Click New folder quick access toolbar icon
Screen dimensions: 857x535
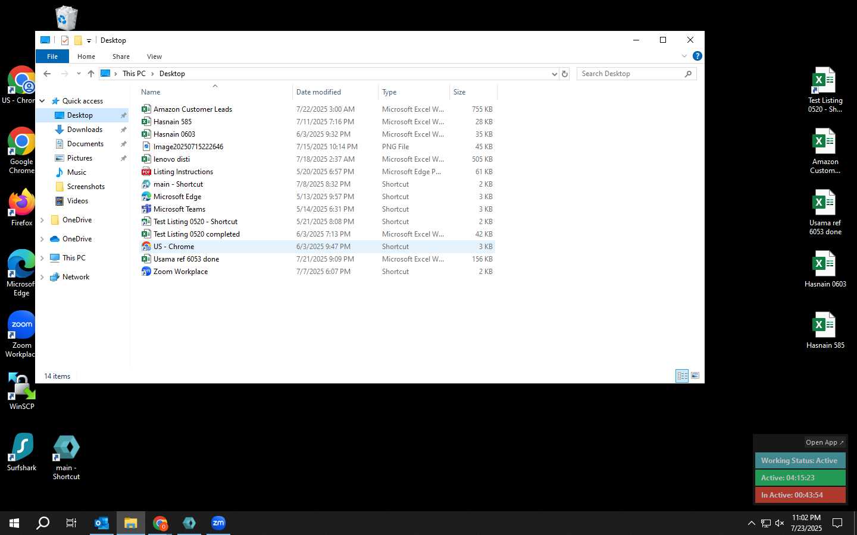(x=78, y=40)
